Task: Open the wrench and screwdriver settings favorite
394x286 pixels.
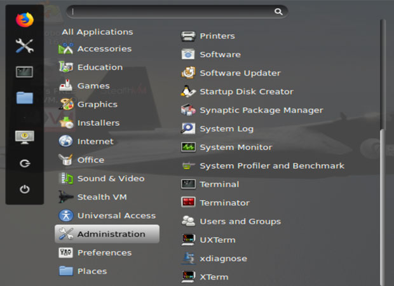Action: click(x=25, y=46)
